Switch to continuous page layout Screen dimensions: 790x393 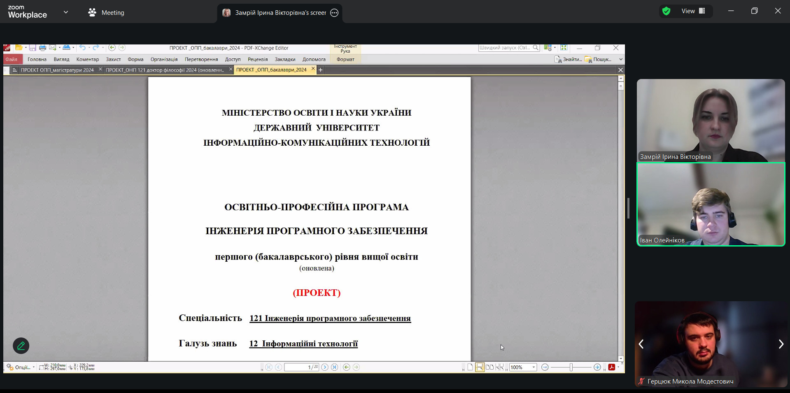pos(480,367)
